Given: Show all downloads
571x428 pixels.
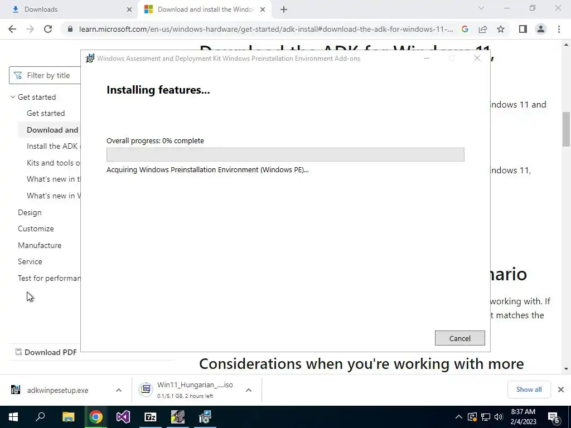Looking at the screenshot, I should click(529, 390).
